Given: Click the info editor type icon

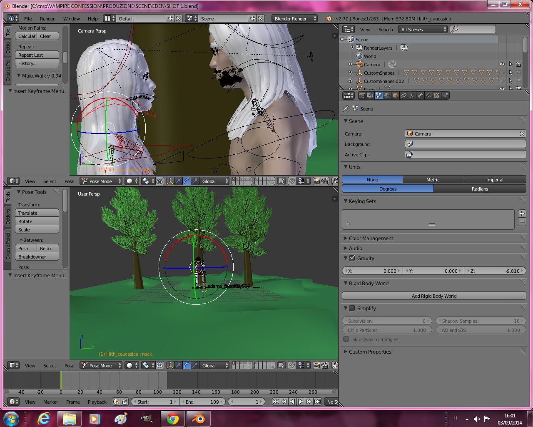Looking at the screenshot, I should [13, 18].
